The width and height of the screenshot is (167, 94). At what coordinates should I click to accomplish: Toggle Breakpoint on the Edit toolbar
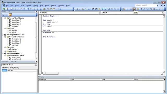(99, 9)
